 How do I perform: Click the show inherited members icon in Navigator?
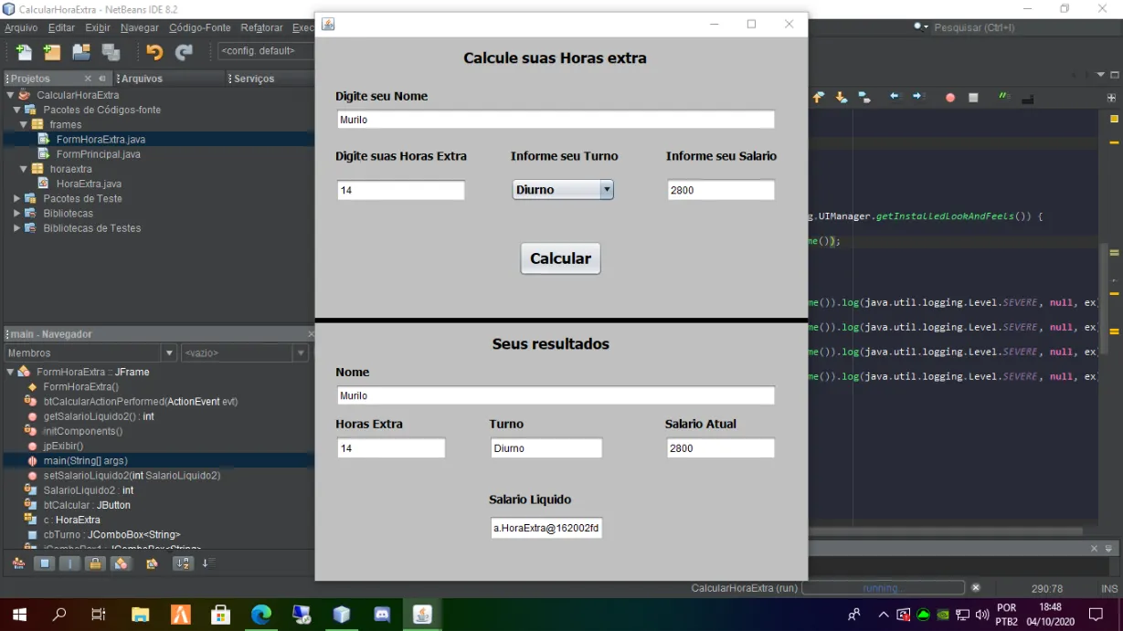pos(18,563)
